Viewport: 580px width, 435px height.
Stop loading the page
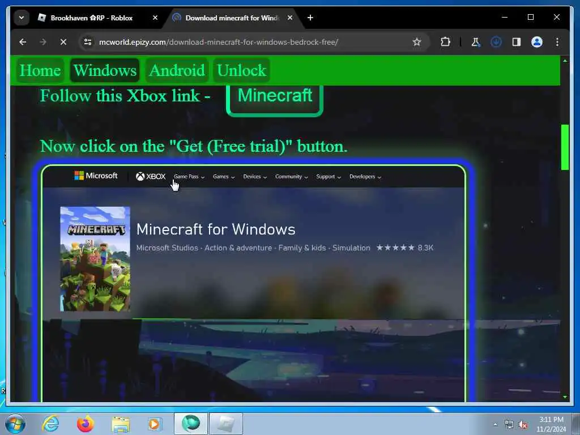pyautogui.click(x=63, y=42)
